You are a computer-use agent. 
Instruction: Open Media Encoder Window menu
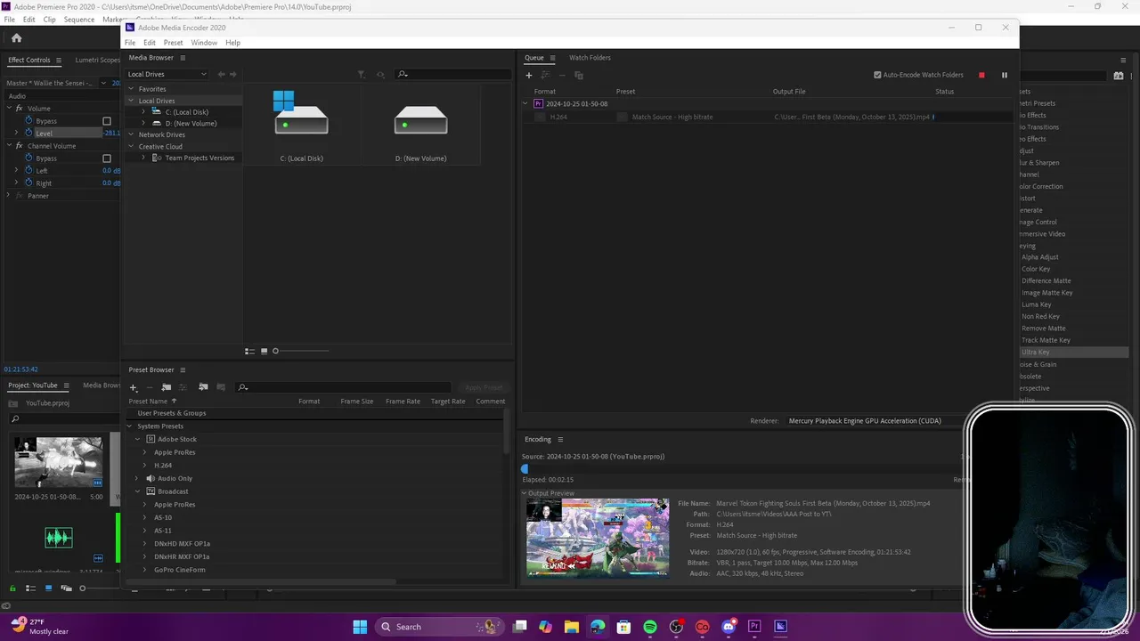pos(204,43)
